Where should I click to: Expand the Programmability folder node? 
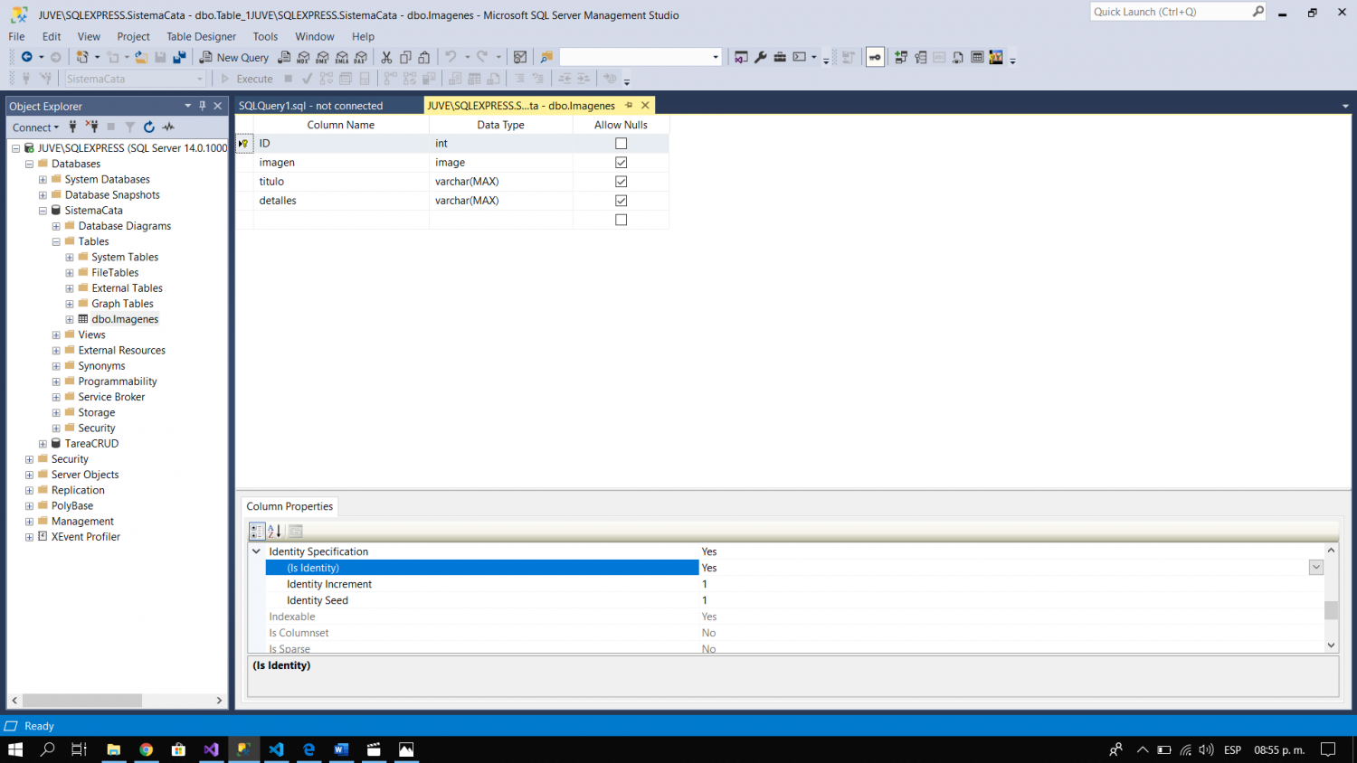[x=56, y=381]
